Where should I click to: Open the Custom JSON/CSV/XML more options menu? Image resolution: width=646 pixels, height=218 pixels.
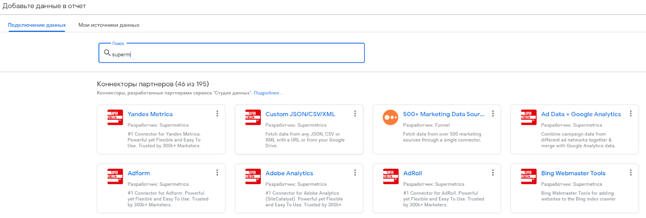[x=355, y=114]
